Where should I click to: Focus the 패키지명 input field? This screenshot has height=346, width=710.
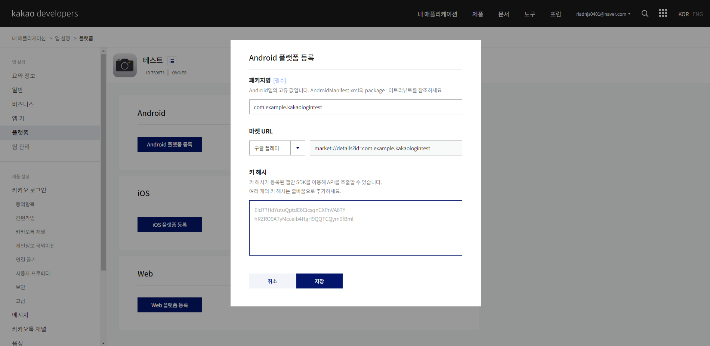click(x=356, y=107)
